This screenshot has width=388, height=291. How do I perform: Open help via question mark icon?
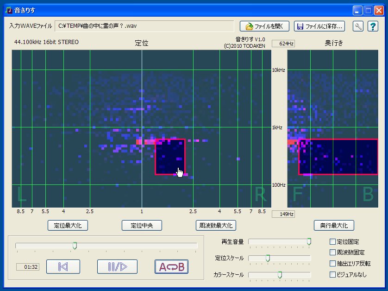373,26
